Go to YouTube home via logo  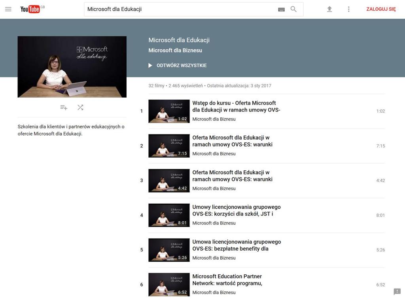click(30, 9)
